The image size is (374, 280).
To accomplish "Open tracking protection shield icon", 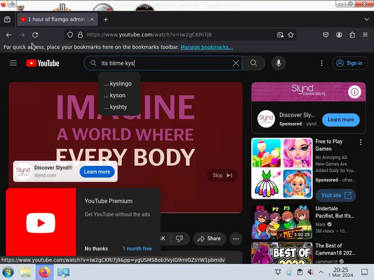I will 70,35.
